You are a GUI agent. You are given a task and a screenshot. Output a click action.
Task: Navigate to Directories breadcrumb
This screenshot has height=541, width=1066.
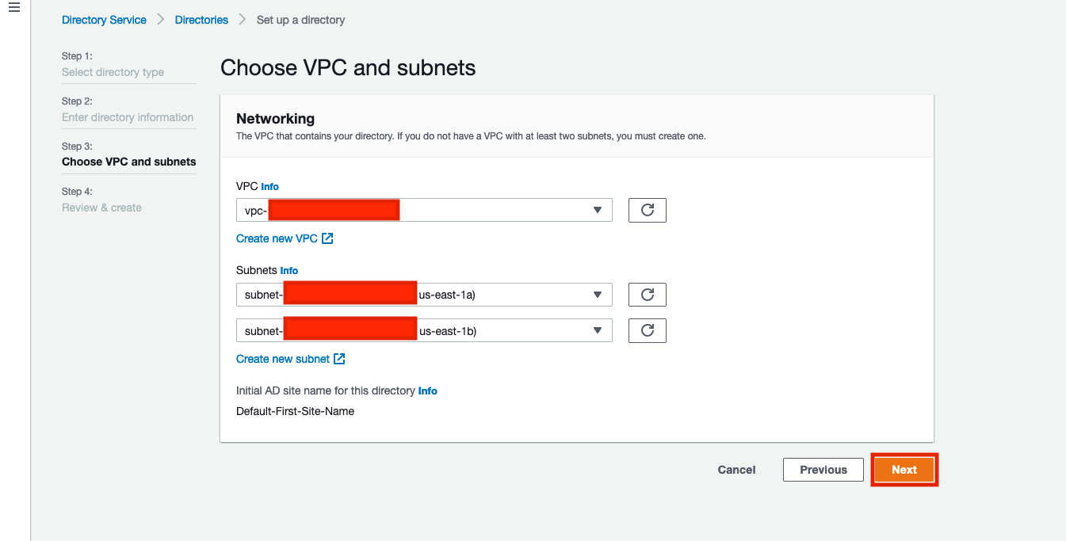tap(201, 20)
